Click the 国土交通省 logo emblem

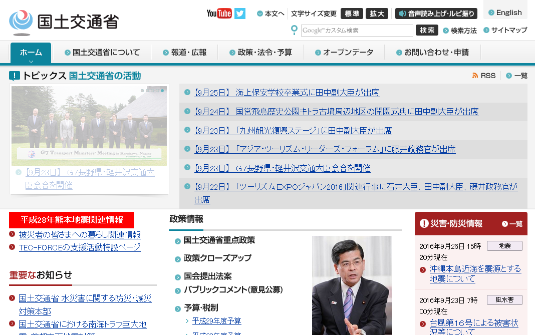[x=21, y=21]
